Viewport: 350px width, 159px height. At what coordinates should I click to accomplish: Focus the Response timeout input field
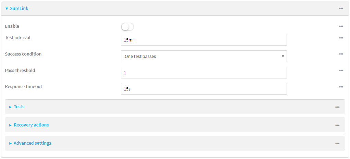point(204,89)
